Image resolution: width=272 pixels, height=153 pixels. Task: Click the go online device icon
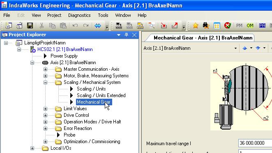[x=119, y=25]
